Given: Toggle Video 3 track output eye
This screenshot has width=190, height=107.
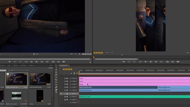Looking at the screenshot, I should tap(65, 87).
